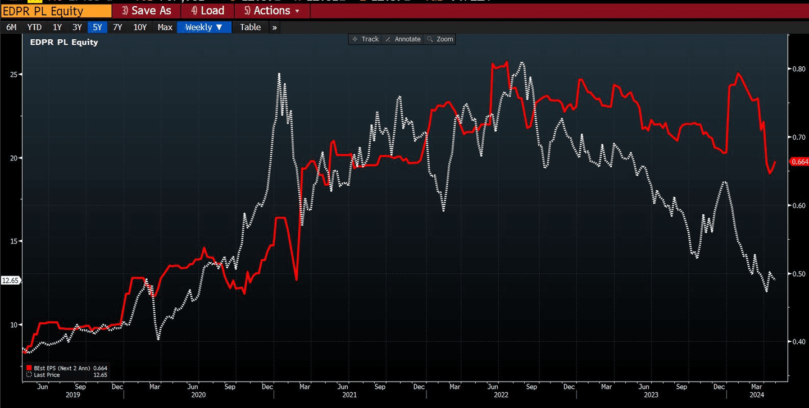The height and width of the screenshot is (408, 809).
Task: Switch chart range to 6M
Action: click(11, 27)
